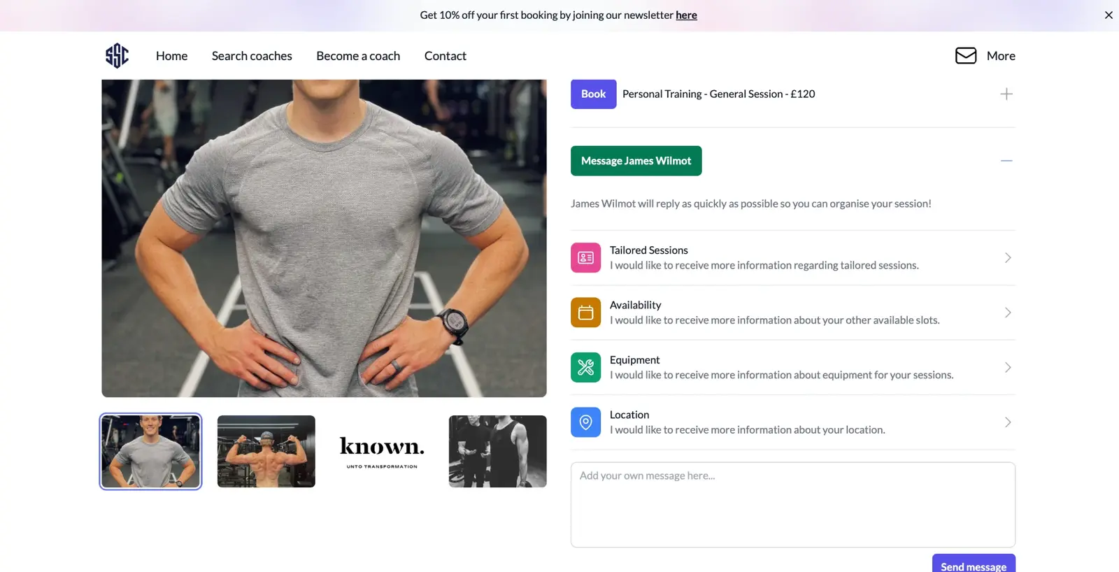Click the SSC site logo
Viewport: 1119px width, 572px height.
tap(117, 55)
